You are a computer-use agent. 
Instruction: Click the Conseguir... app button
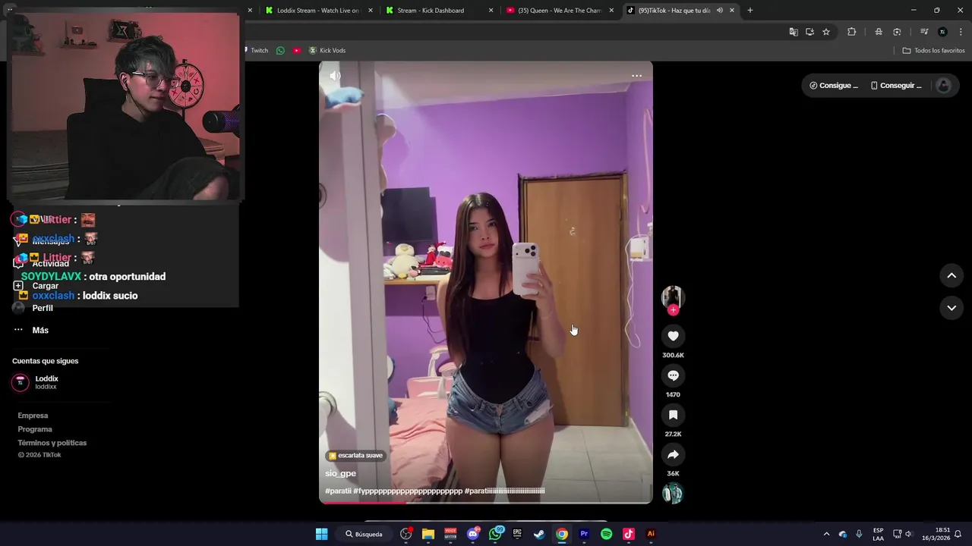coord(896,86)
